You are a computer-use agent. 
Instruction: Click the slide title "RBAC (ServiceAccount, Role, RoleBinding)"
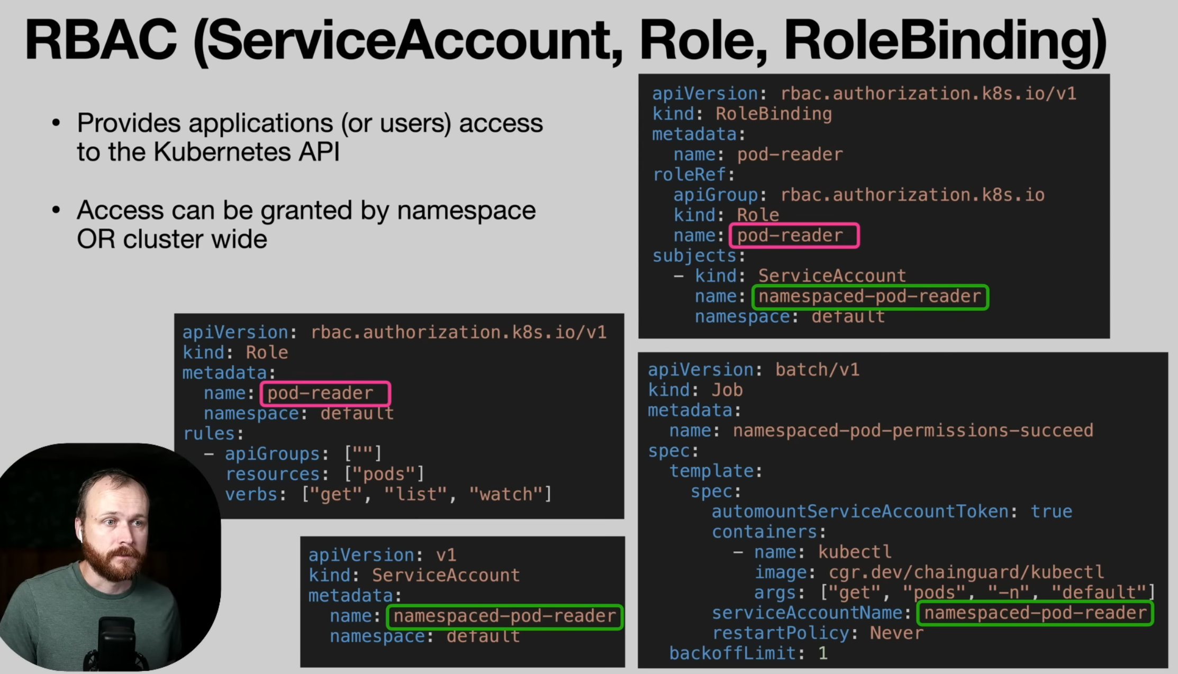pos(566,41)
